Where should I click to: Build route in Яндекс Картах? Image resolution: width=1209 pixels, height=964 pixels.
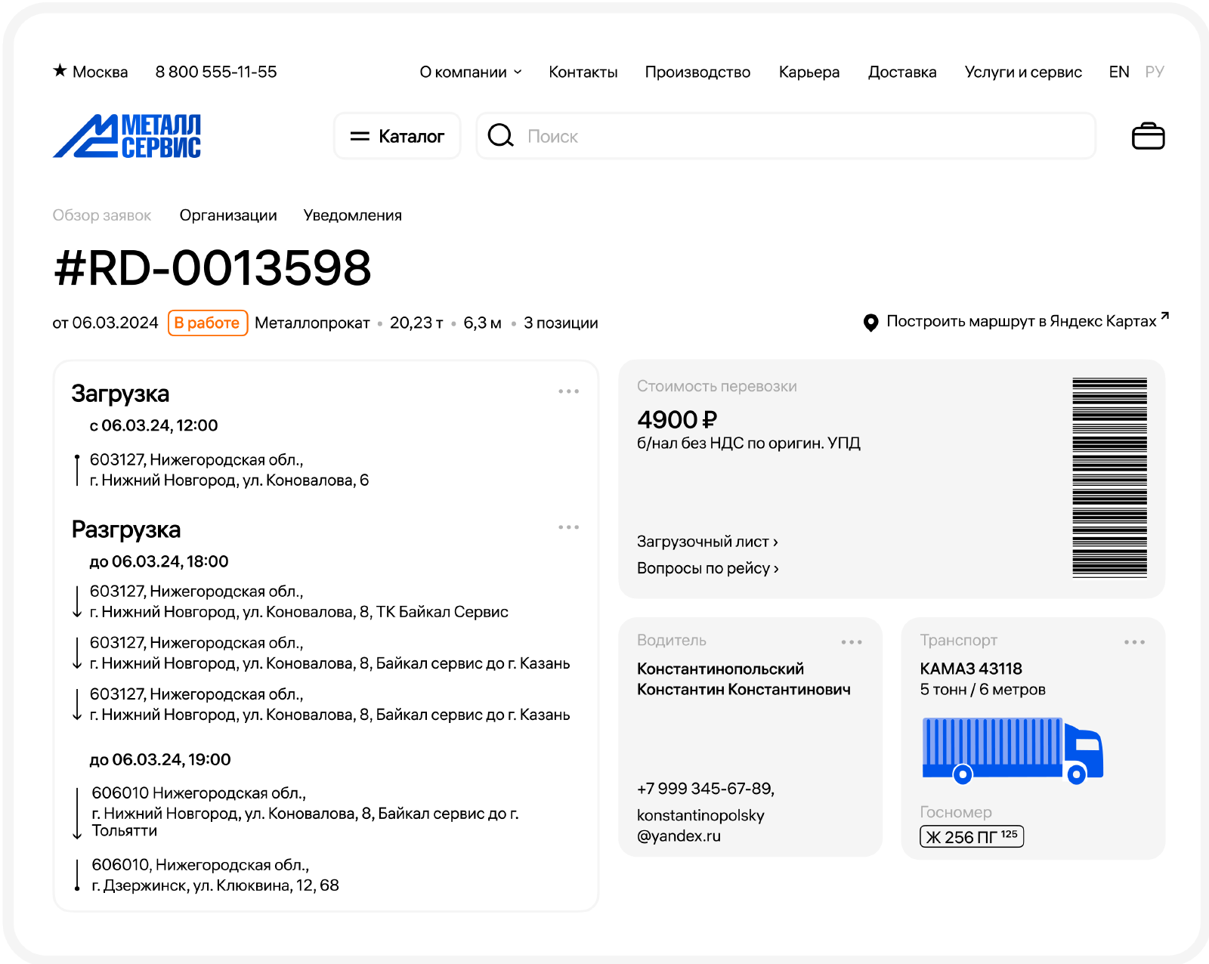click(x=1022, y=321)
